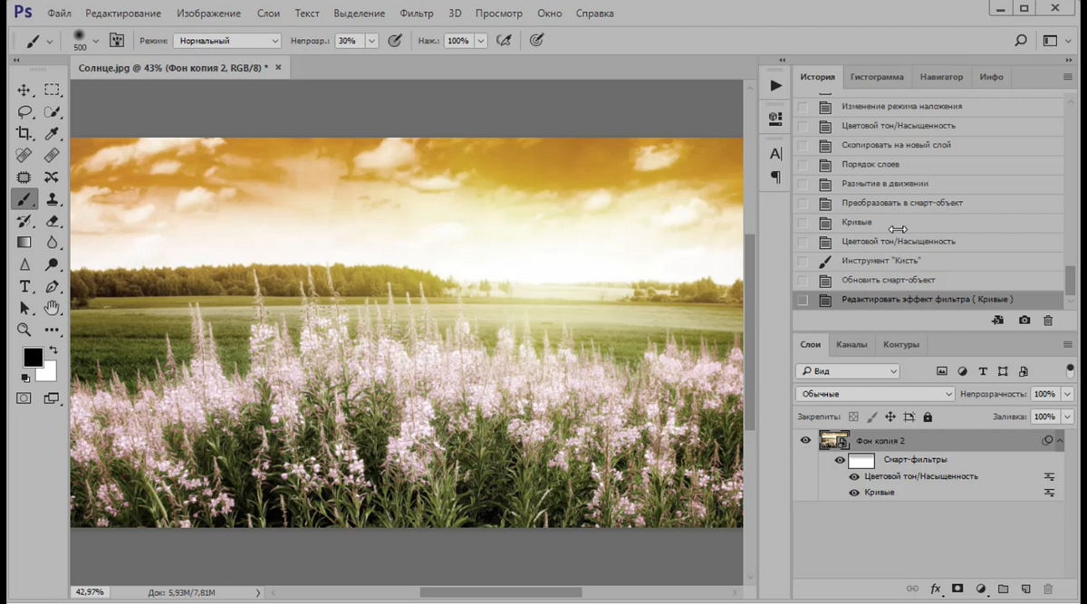1087x604 pixels.
Task: Open the Файл menu
Action: tap(59, 14)
